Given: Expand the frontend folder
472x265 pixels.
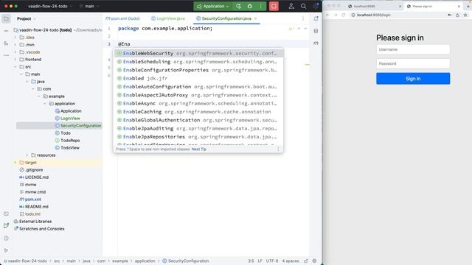Looking at the screenshot, I should [15, 60].
